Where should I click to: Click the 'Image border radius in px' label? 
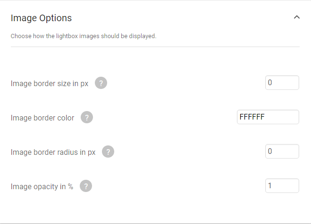(x=53, y=152)
